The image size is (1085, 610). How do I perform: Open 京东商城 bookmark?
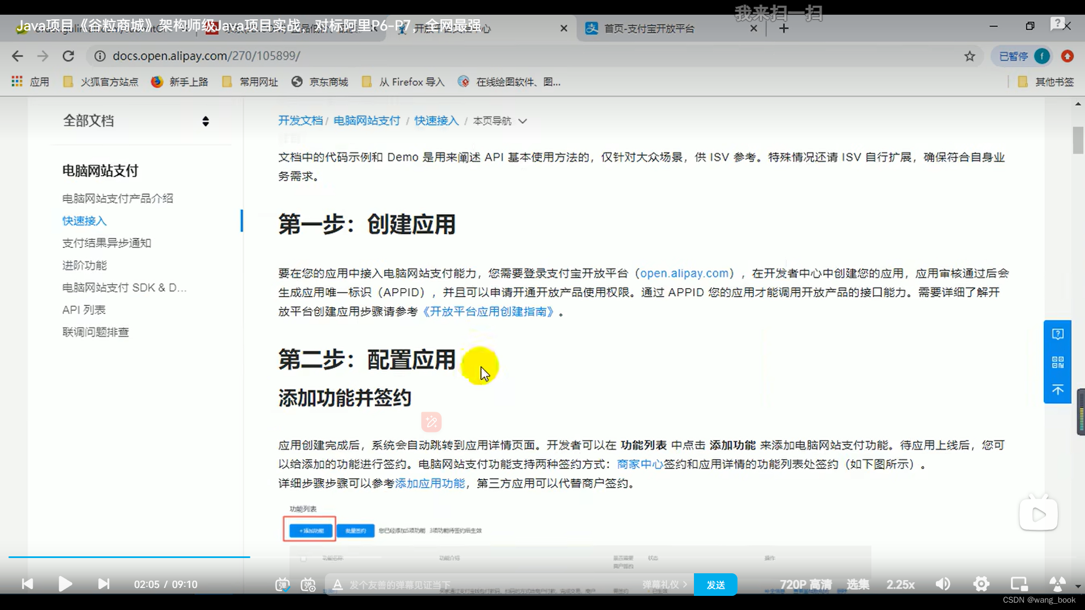[x=320, y=82]
